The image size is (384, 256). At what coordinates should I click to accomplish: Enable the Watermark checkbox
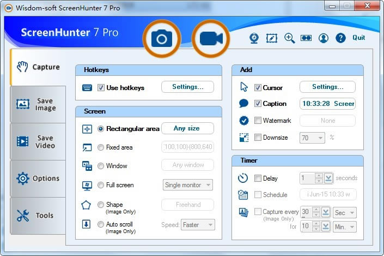click(x=258, y=121)
